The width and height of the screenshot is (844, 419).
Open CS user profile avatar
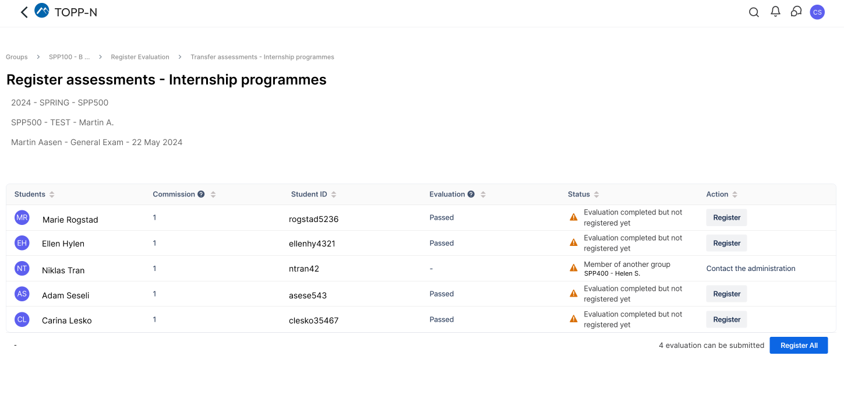817,12
